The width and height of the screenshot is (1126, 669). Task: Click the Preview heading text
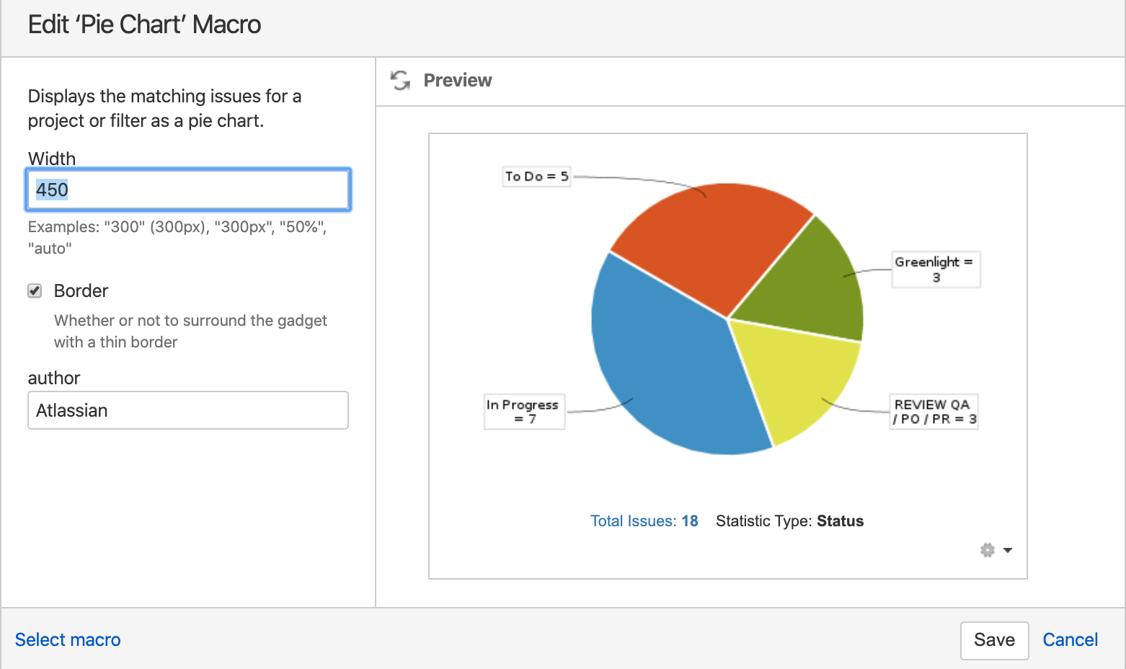[458, 80]
